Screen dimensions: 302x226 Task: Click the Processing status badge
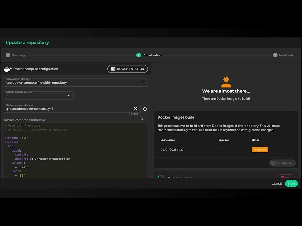[260, 150]
